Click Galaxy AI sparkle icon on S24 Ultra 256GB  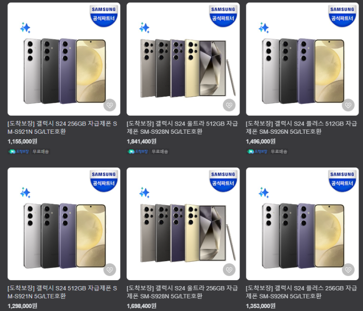[145, 192]
